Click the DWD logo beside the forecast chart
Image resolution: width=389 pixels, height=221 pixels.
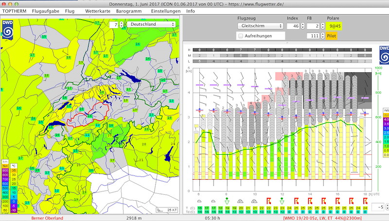384,54
